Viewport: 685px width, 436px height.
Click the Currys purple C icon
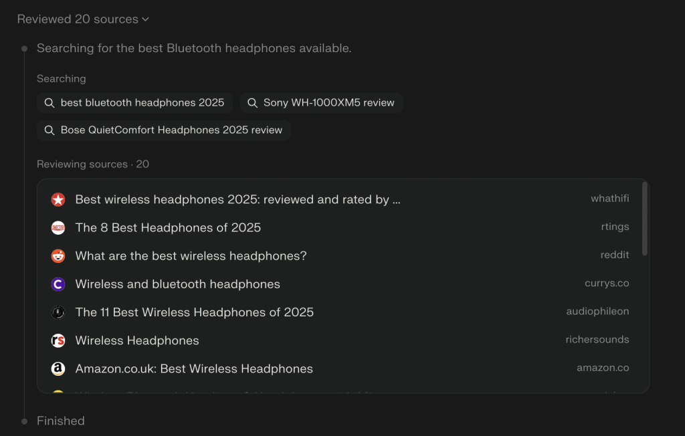(58, 284)
